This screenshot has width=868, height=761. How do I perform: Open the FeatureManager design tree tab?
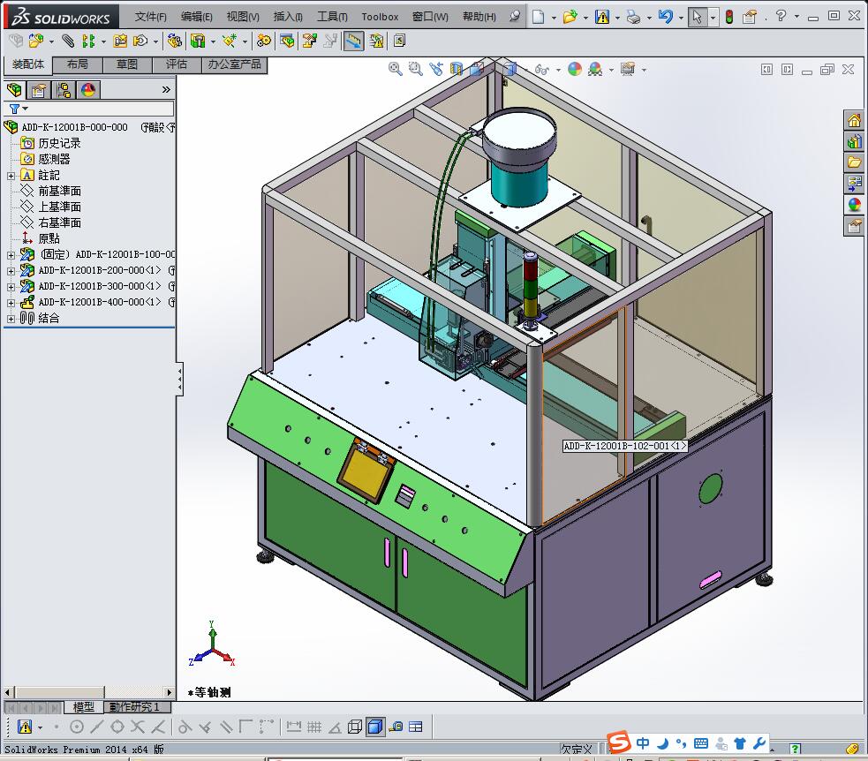point(14,90)
